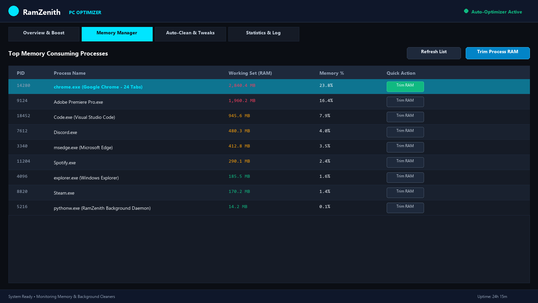This screenshot has width=538, height=303.
Task: Sort by the Working Set (RAM) column header
Action: 250,73
